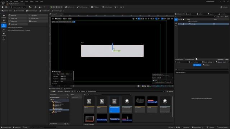The width and height of the screenshot is (230, 129).
Task: Toggle the blue filter icon in Outliner
Action: (176, 19)
